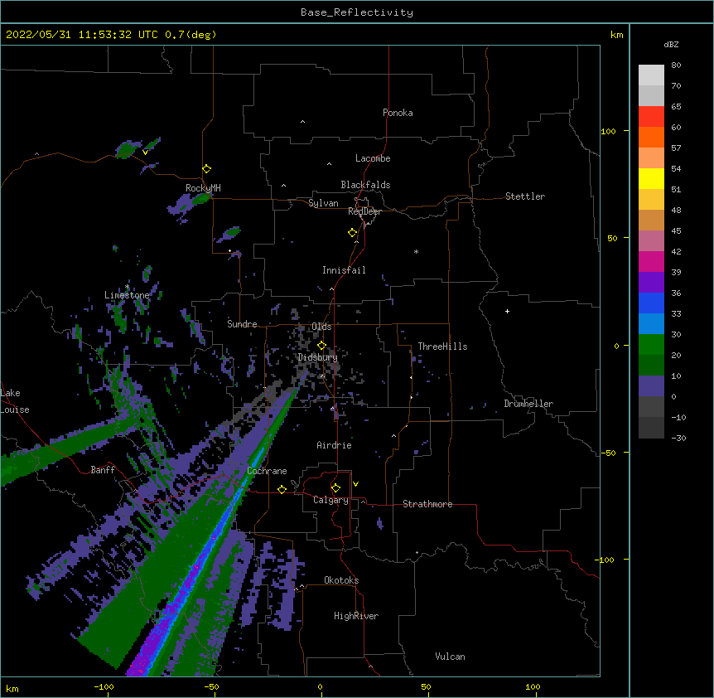Image resolution: width=714 pixels, height=698 pixels.
Task: Click the yellow diamond marker inside Calgary boundary
Action: (x=335, y=488)
